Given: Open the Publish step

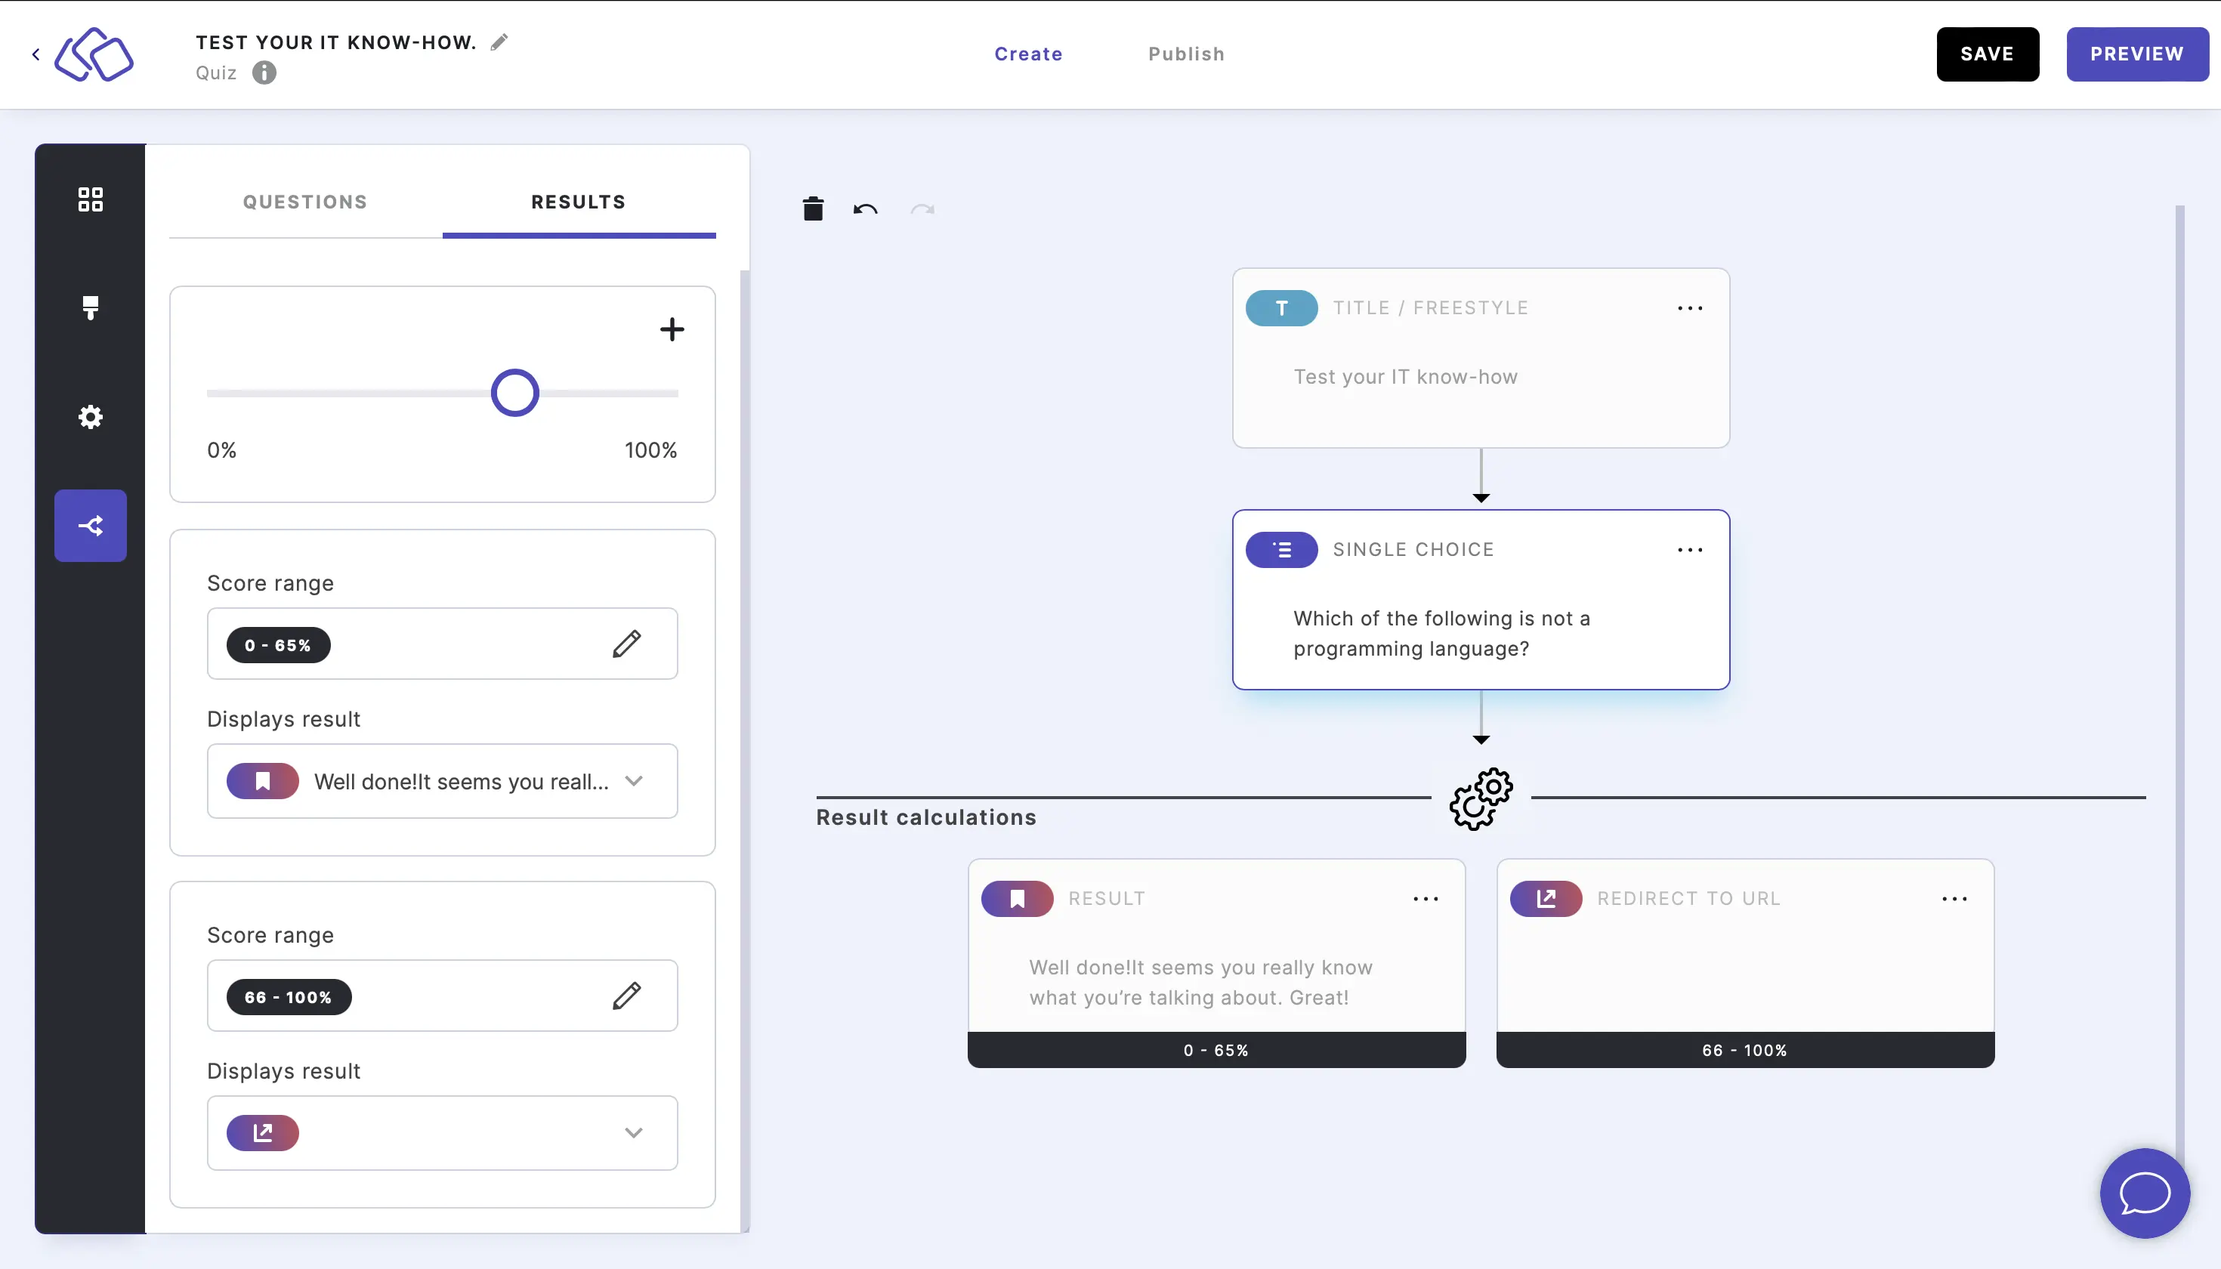Looking at the screenshot, I should coord(1186,54).
